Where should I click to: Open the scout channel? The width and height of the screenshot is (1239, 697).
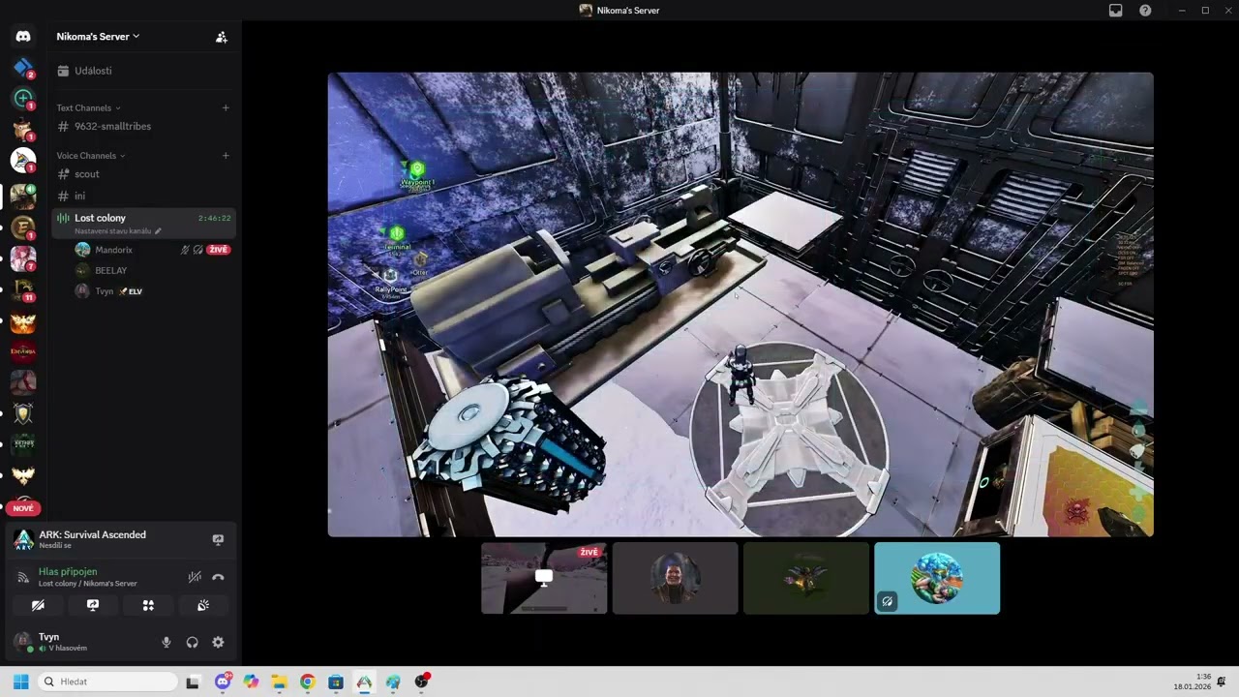[143, 174]
